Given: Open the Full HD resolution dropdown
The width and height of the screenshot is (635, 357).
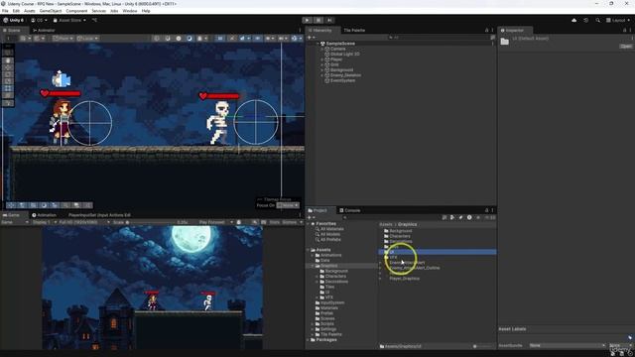Looking at the screenshot, I should click(x=84, y=222).
